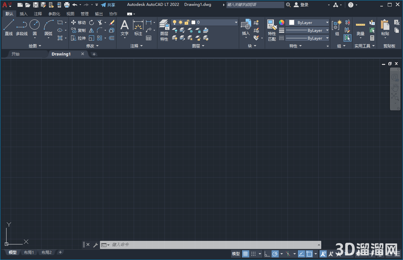Click Match Properties (特性匹配) tool

click(272, 30)
